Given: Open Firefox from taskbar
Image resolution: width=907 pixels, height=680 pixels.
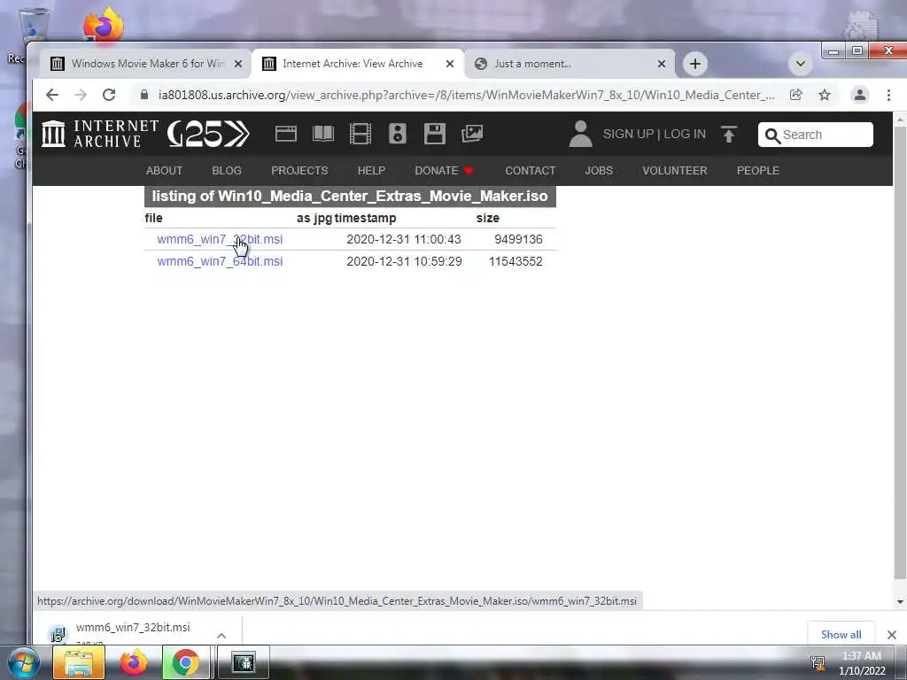Looking at the screenshot, I should (x=134, y=662).
